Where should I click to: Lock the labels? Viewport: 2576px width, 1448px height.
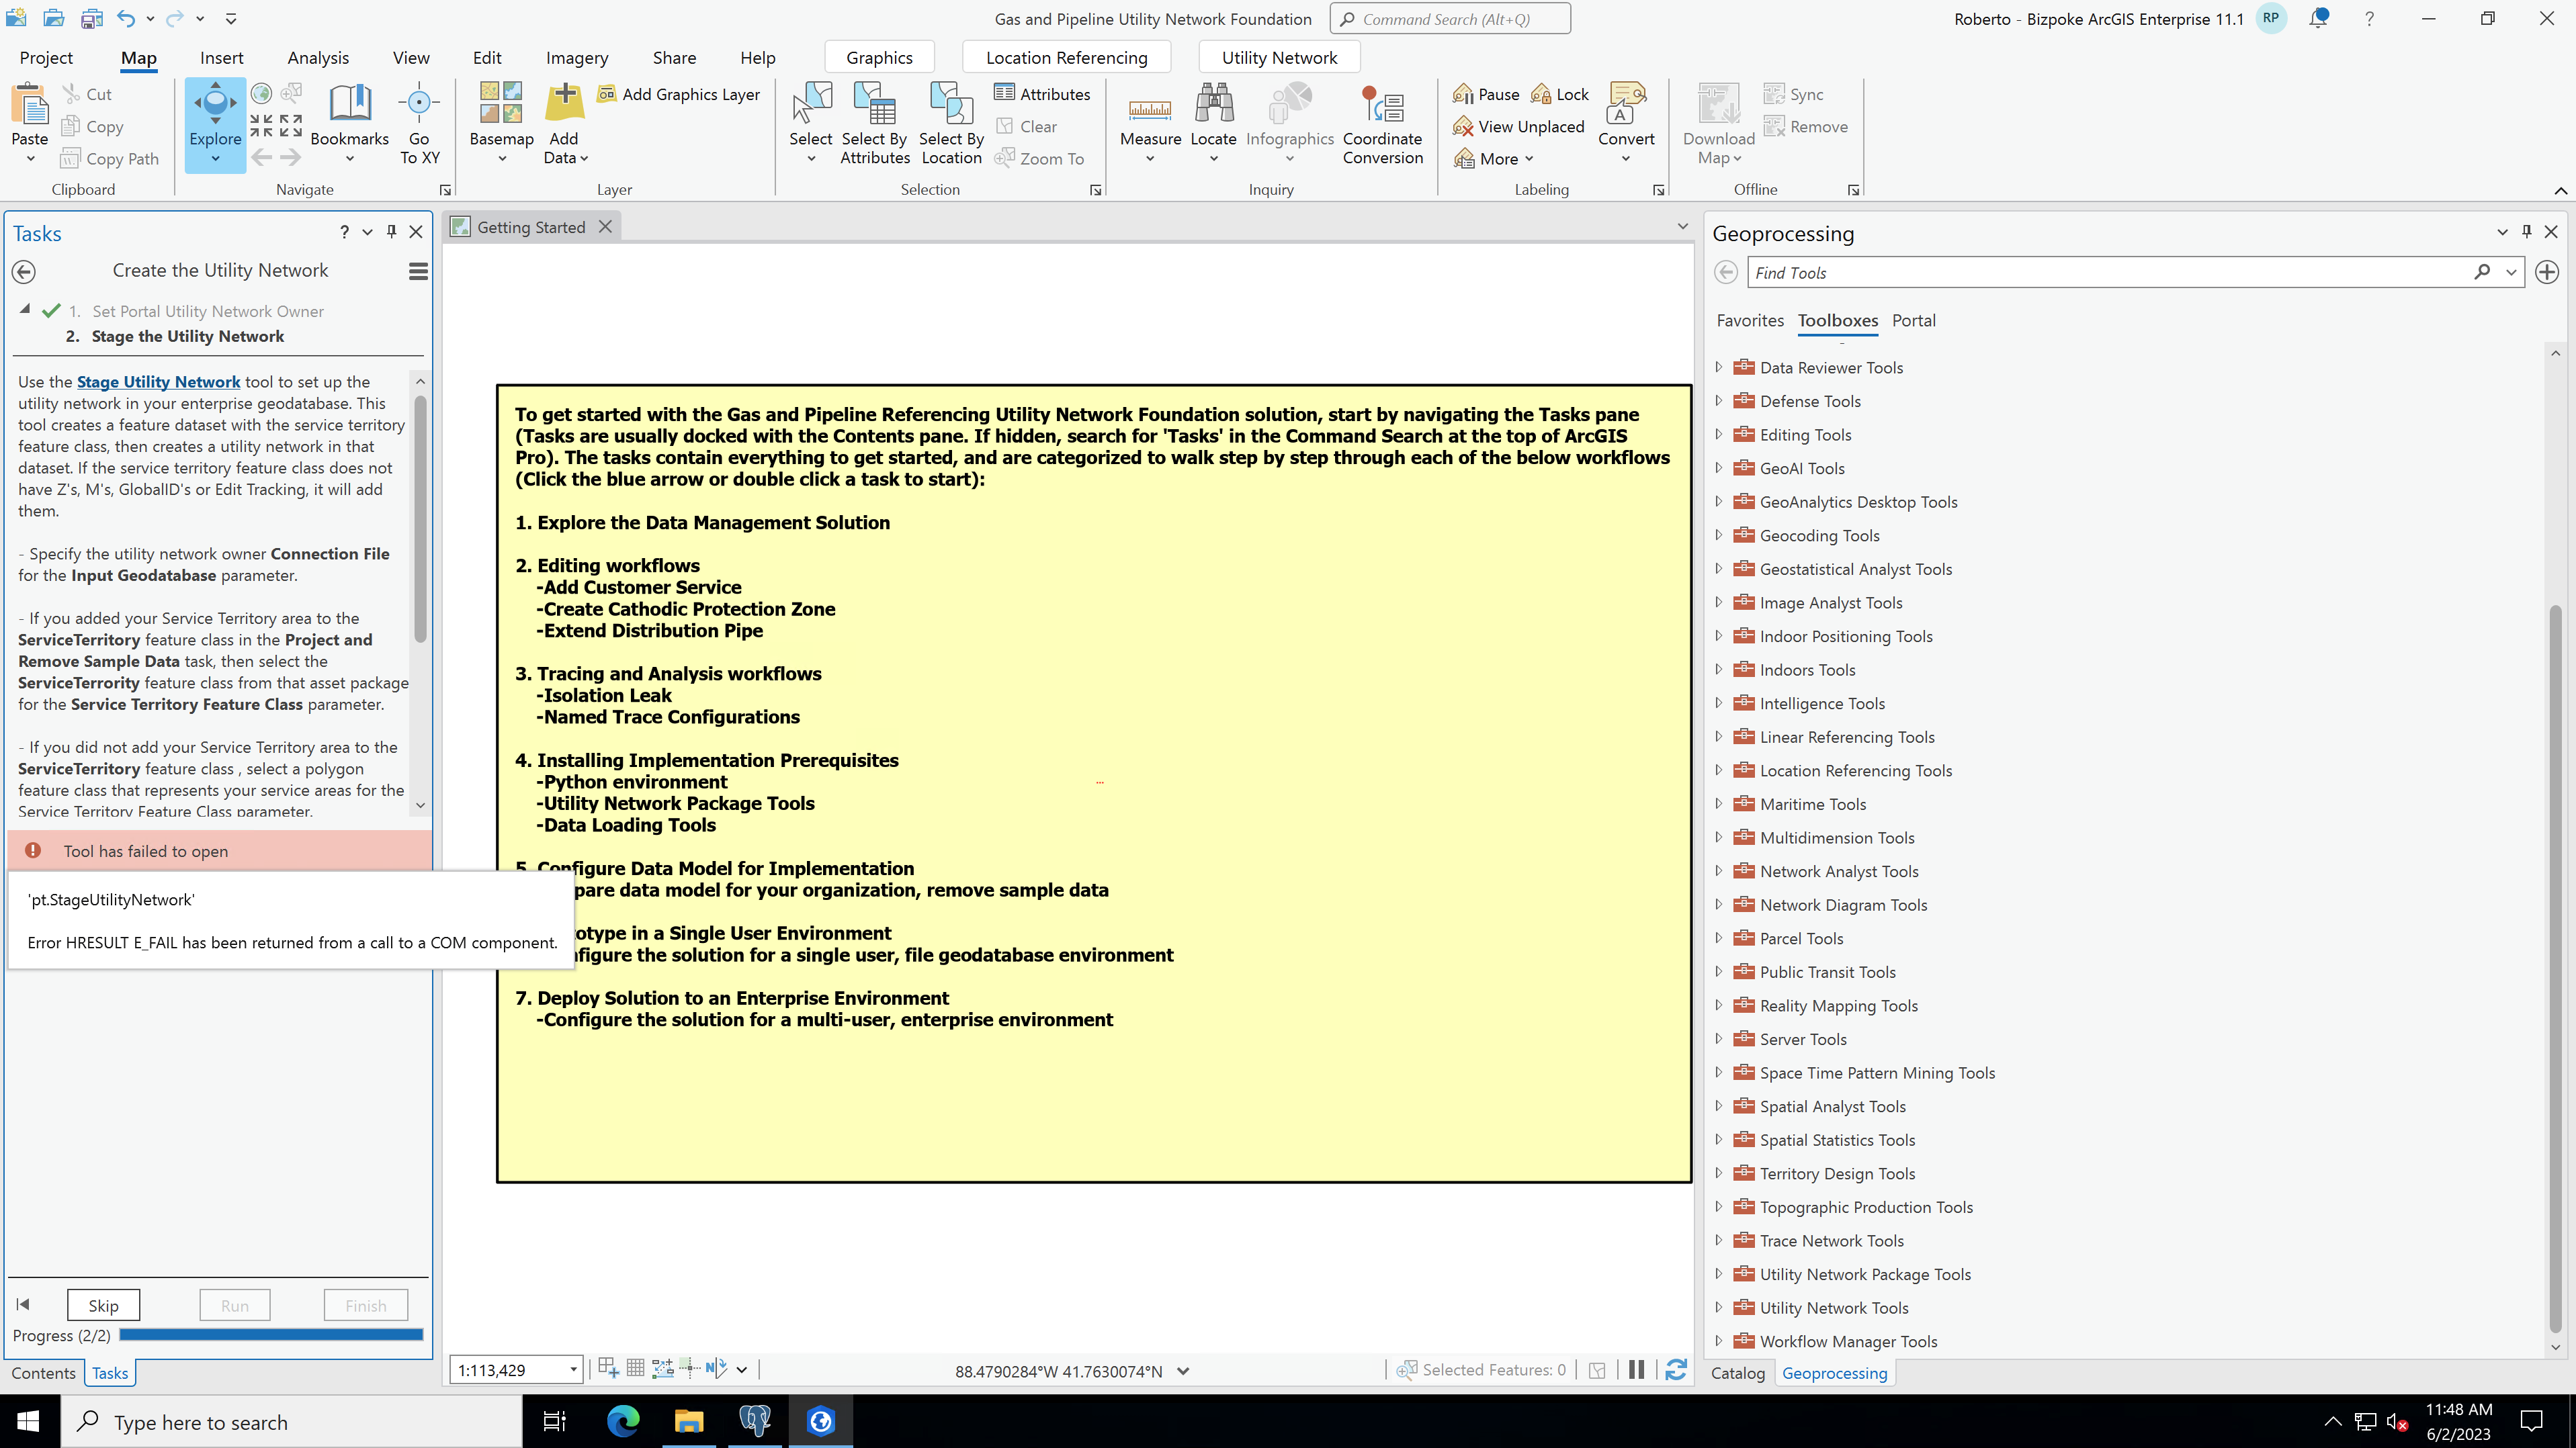(1560, 94)
